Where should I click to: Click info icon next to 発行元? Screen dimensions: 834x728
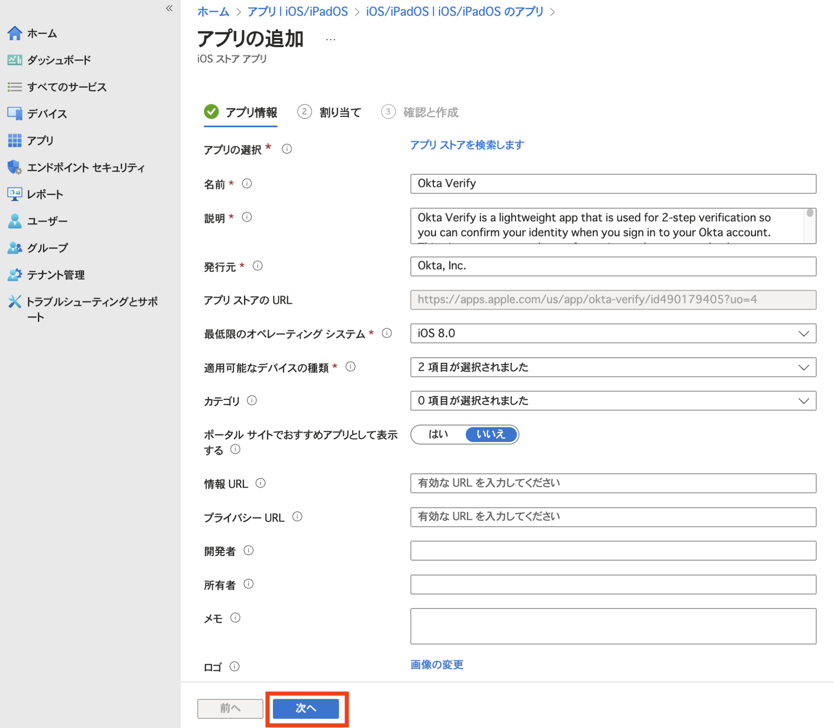pos(258,266)
